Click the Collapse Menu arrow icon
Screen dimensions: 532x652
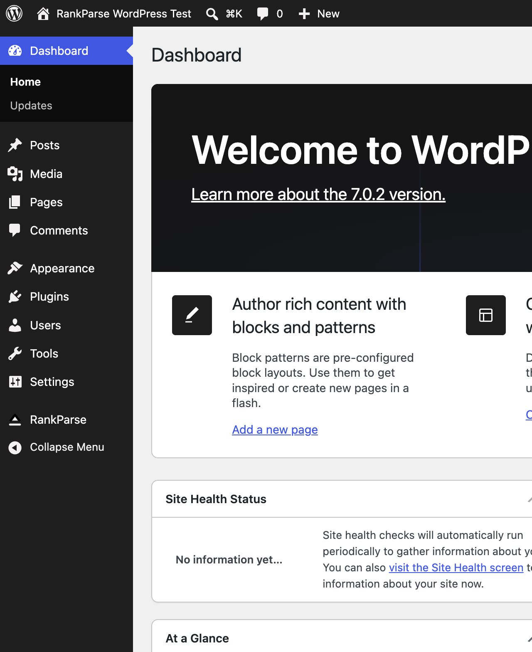coord(15,447)
